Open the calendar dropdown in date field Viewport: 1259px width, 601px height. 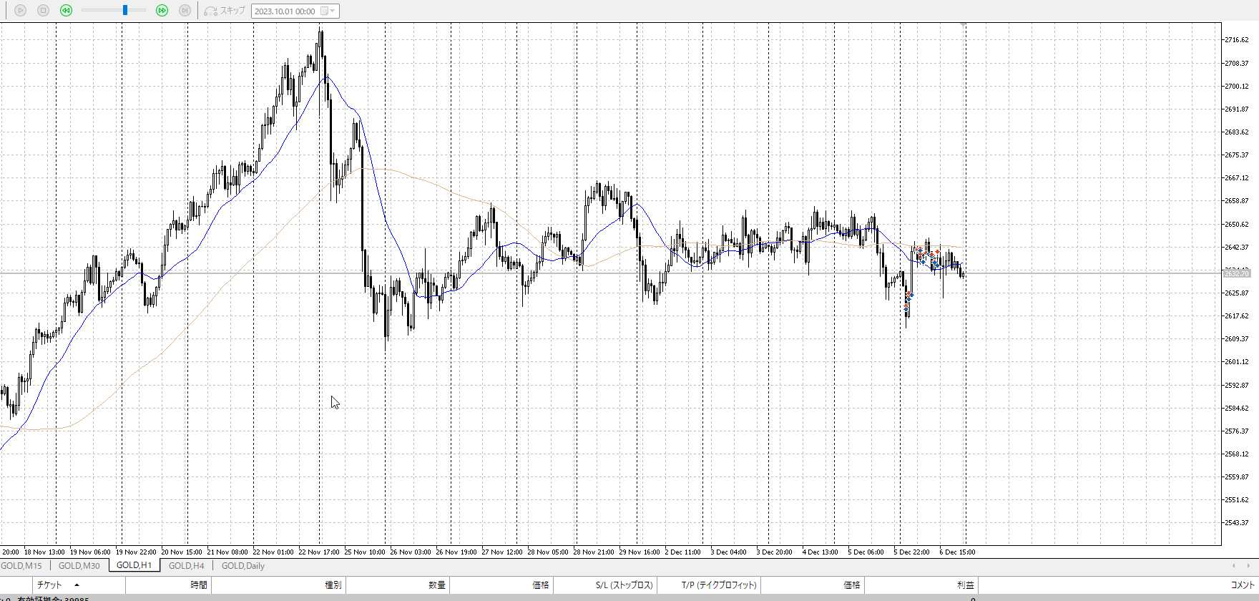tap(328, 11)
